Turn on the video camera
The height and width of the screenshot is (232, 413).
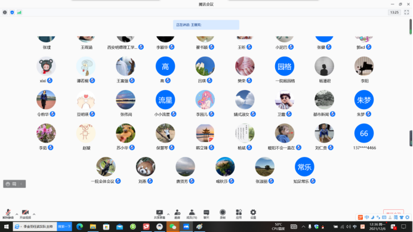(x=25, y=214)
